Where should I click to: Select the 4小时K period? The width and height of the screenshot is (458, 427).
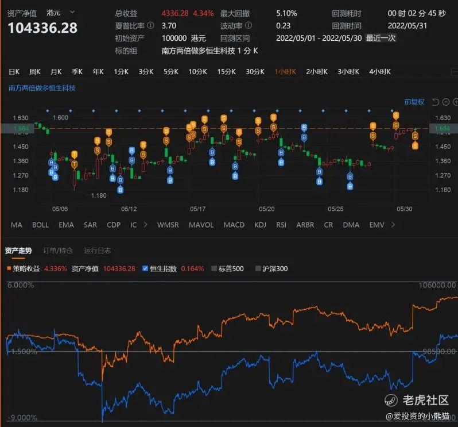[x=380, y=72]
